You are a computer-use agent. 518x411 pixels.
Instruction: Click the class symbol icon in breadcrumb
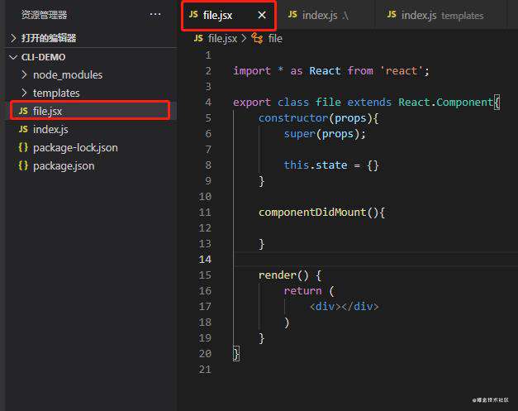[258, 38]
